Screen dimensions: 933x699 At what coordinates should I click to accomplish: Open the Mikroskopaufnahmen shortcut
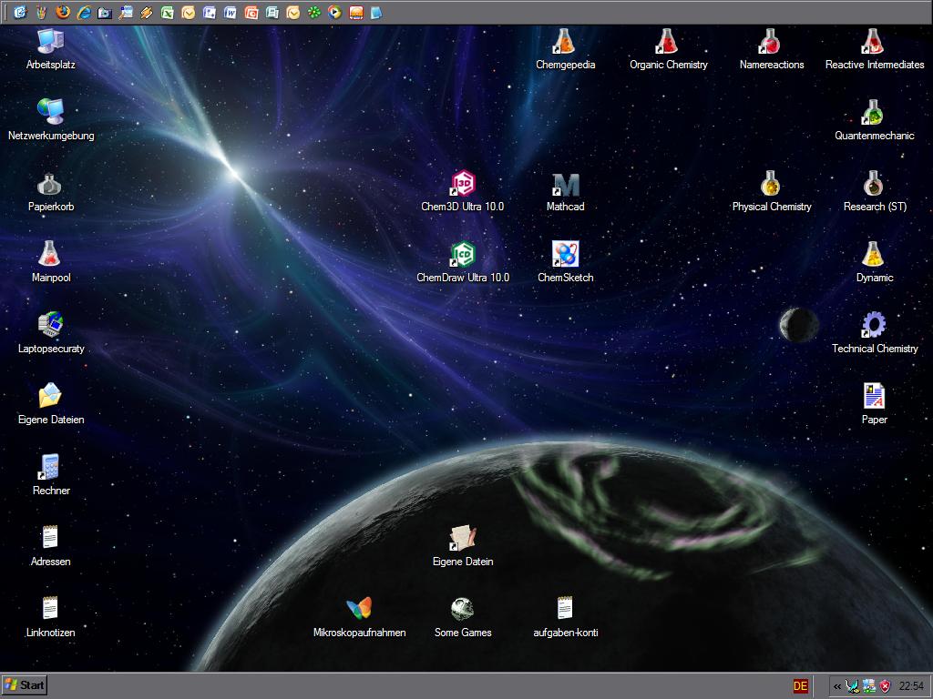coord(359,609)
